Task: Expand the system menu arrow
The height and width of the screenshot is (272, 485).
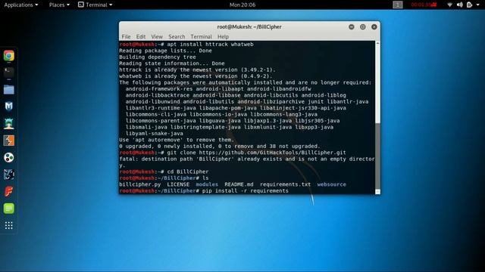Action: point(478,5)
